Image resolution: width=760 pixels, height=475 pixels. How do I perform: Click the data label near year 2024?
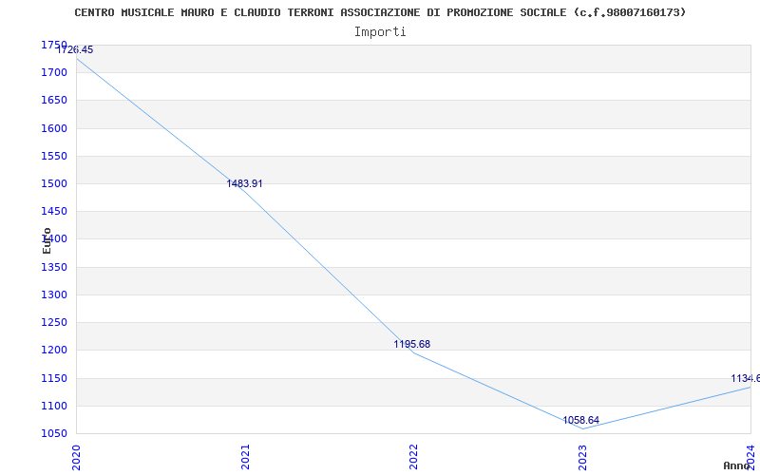[746, 378]
